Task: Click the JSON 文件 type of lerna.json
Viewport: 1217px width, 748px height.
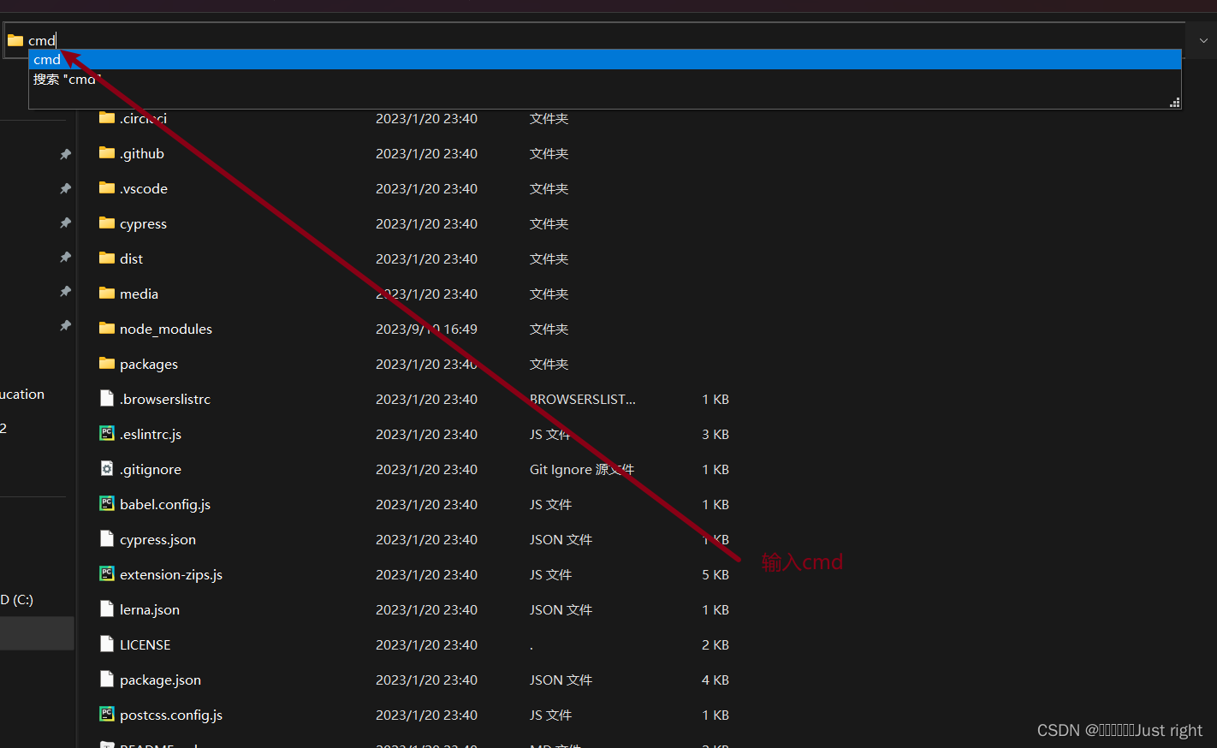Action: tap(561, 609)
